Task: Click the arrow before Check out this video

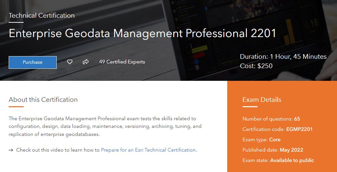Action: click(11, 150)
